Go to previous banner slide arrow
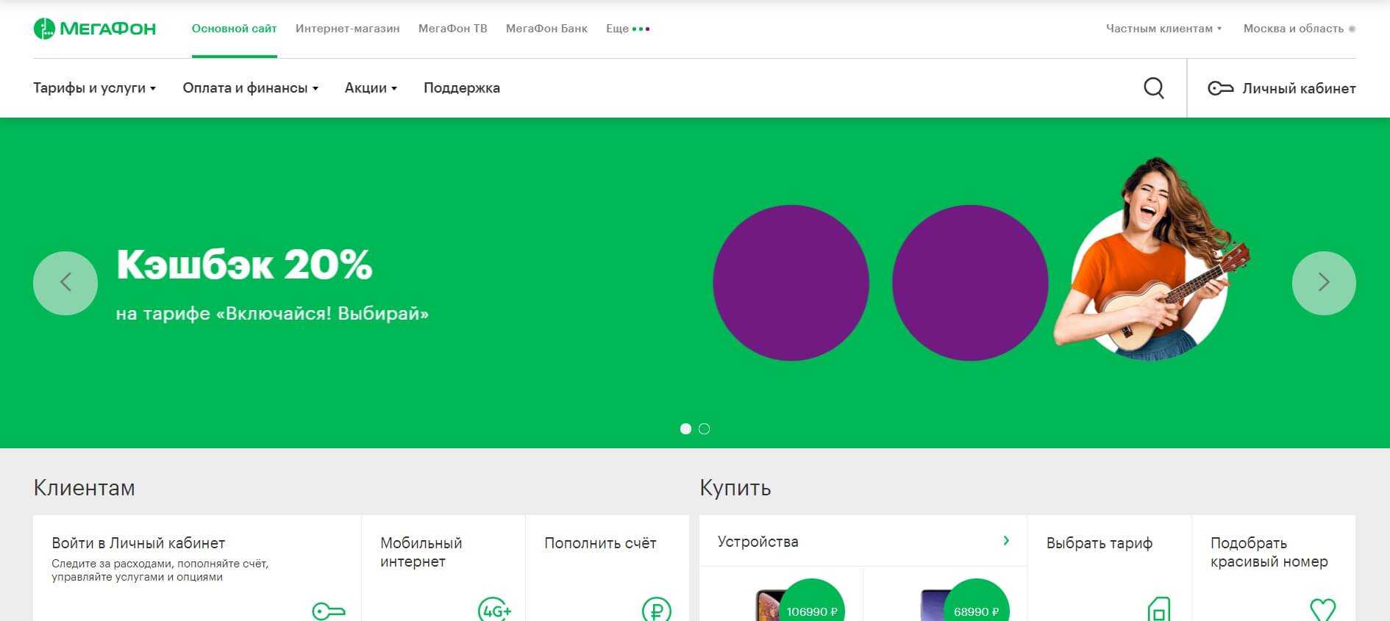Screen dimensions: 1390x621 pyautogui.click(x=65, y=283)
